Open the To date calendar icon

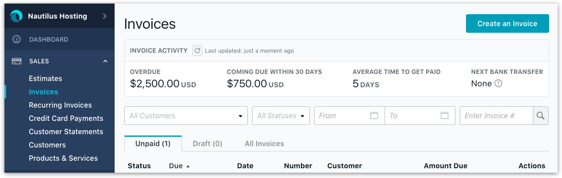coord(445,116)
